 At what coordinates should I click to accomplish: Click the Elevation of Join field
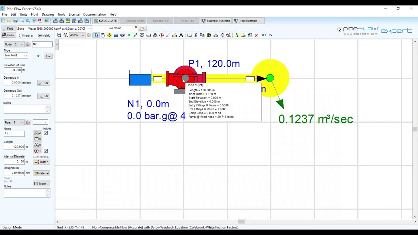13,70
